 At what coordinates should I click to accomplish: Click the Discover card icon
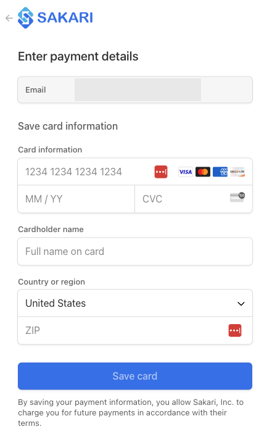tap(237, 172)
